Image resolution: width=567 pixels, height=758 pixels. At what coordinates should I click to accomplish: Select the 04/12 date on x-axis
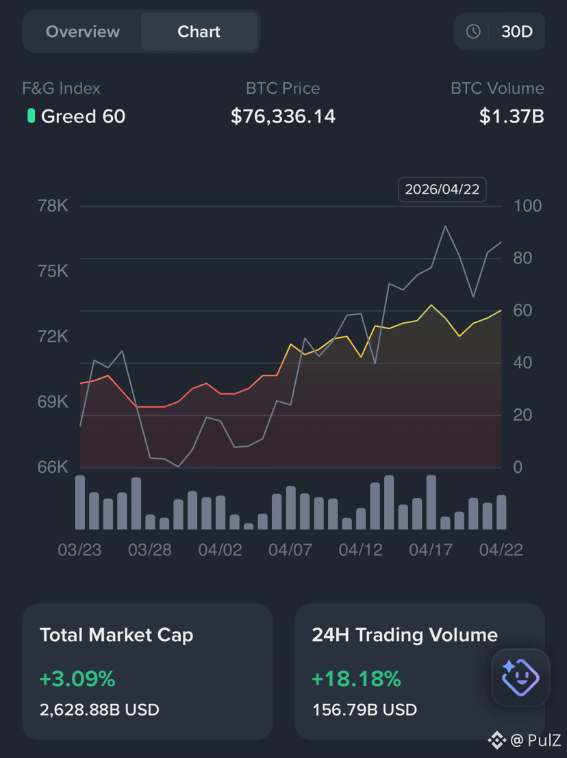(x=361, y=549)
